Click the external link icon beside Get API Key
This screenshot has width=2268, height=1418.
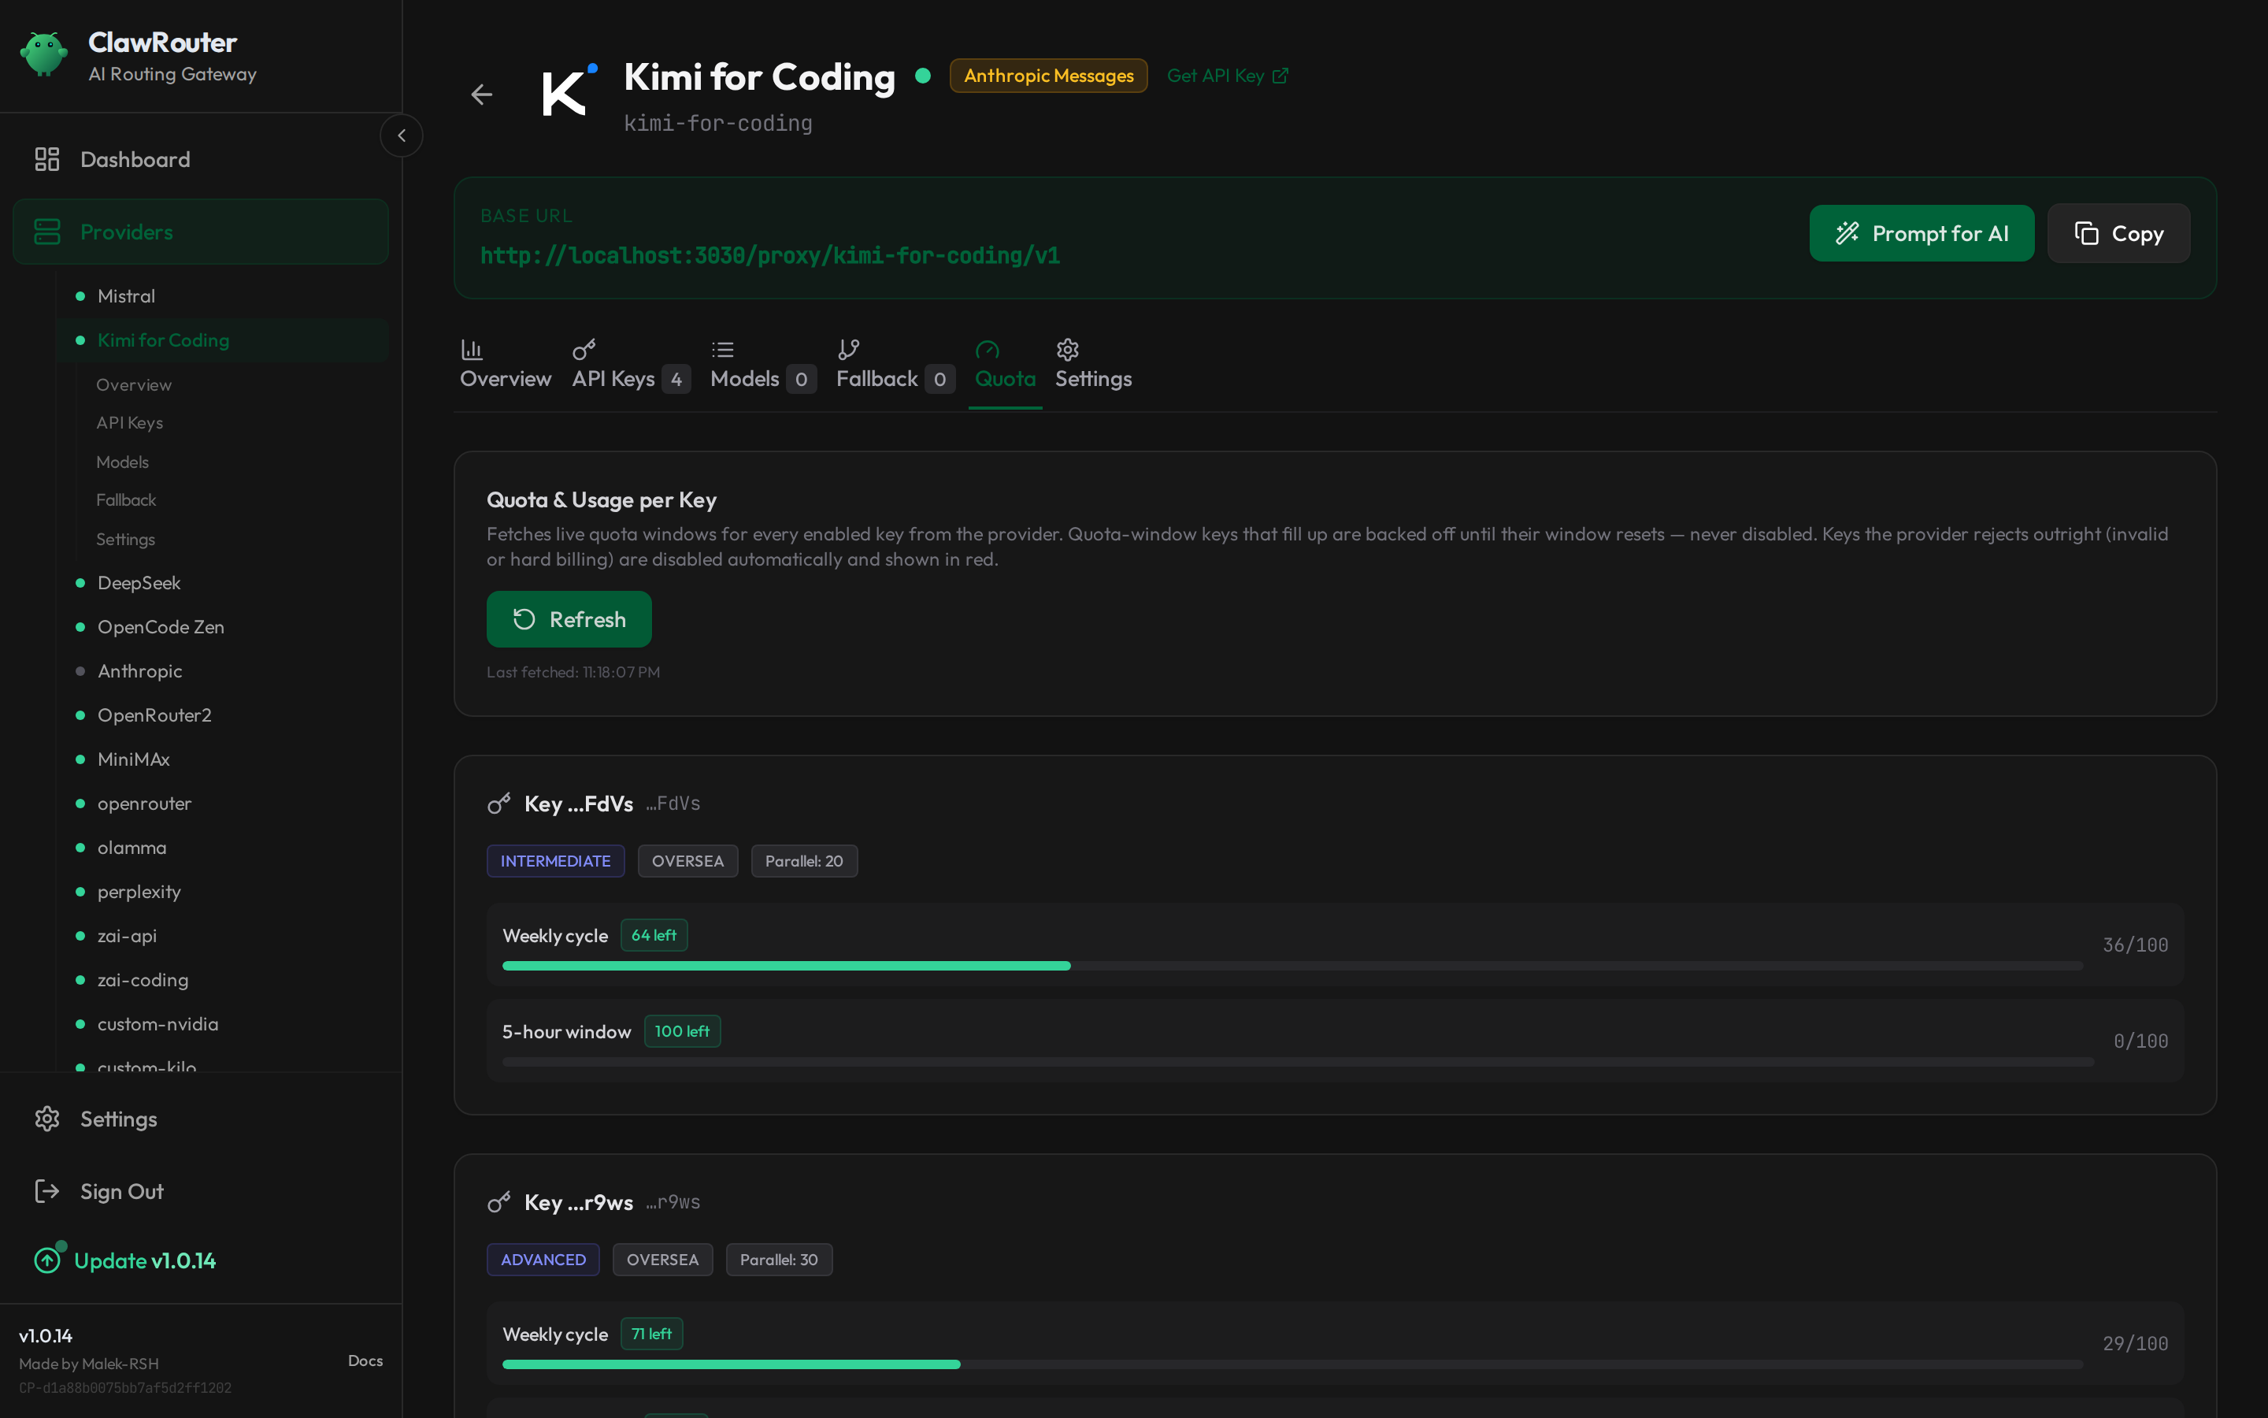pos(1280,76)
